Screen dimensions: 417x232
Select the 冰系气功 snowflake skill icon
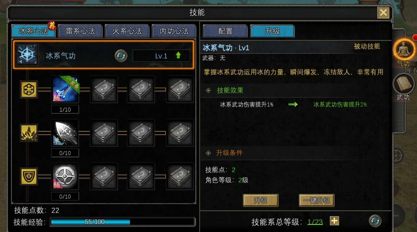tap(28, 55)
